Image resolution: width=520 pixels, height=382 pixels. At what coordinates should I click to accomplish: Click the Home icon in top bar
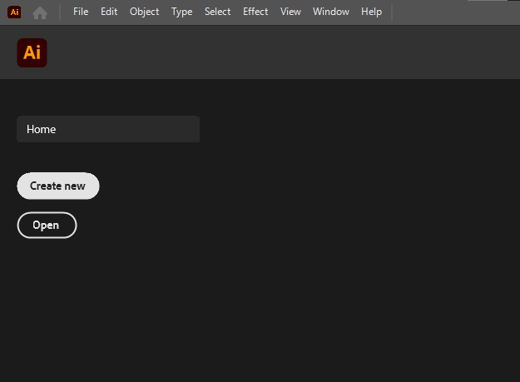point(40,13)
